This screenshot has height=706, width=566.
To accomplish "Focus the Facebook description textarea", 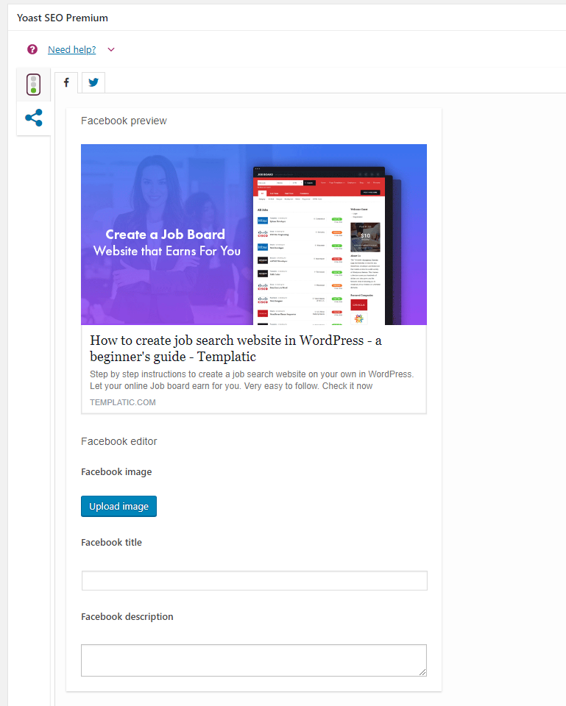I will 254,660.
